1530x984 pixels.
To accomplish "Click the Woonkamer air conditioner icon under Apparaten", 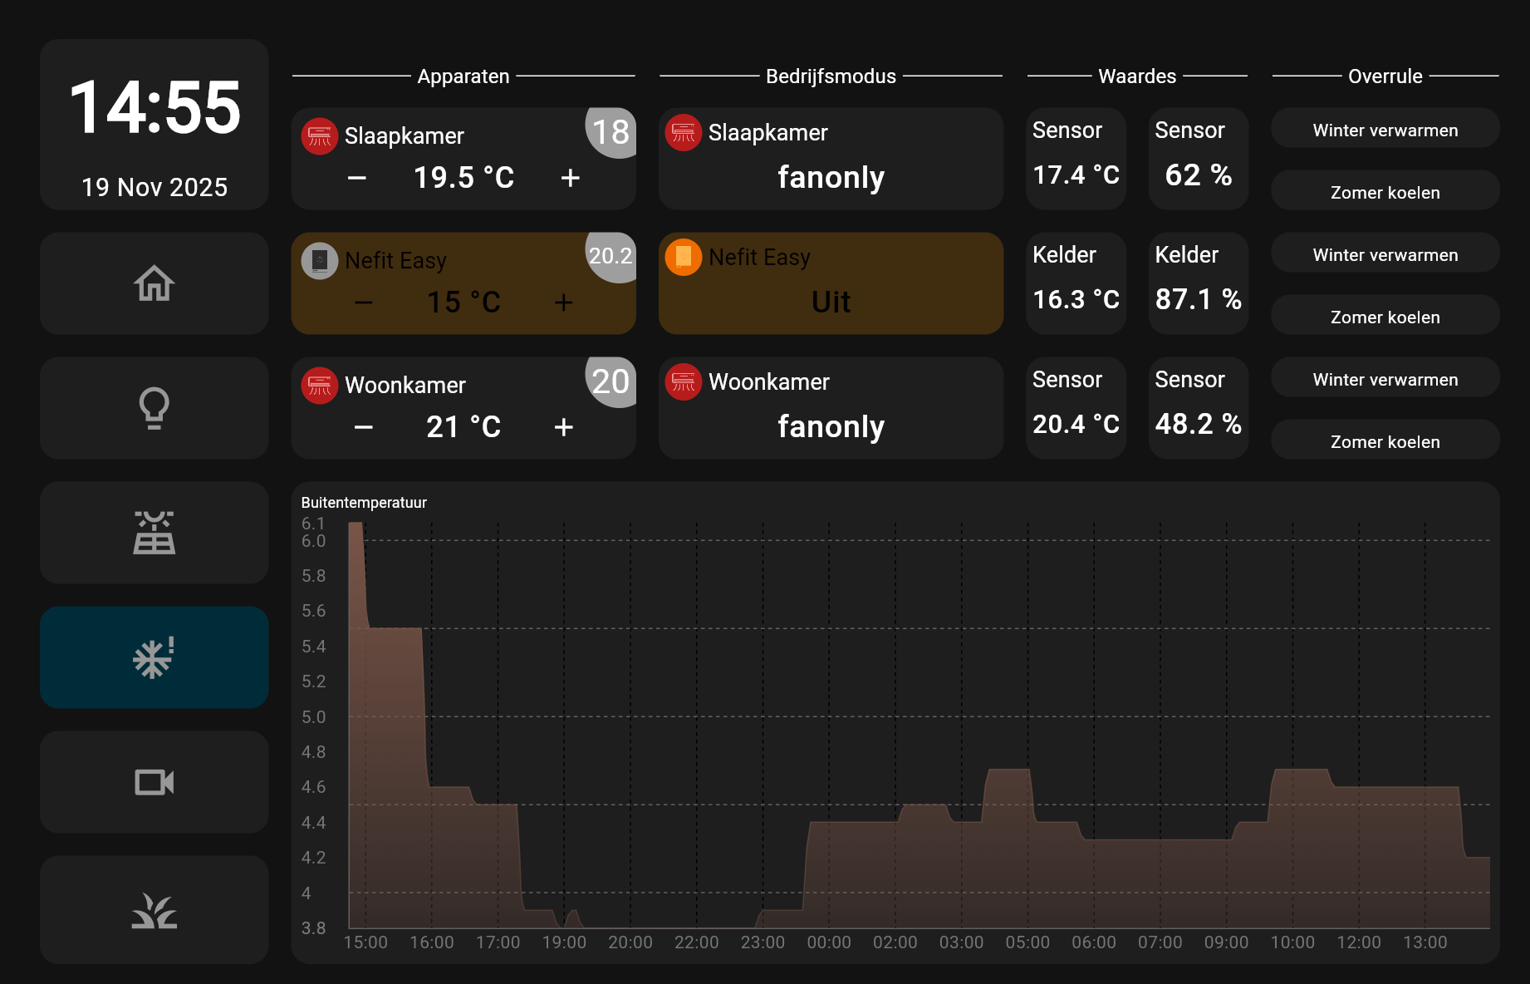I will (320, 386).
